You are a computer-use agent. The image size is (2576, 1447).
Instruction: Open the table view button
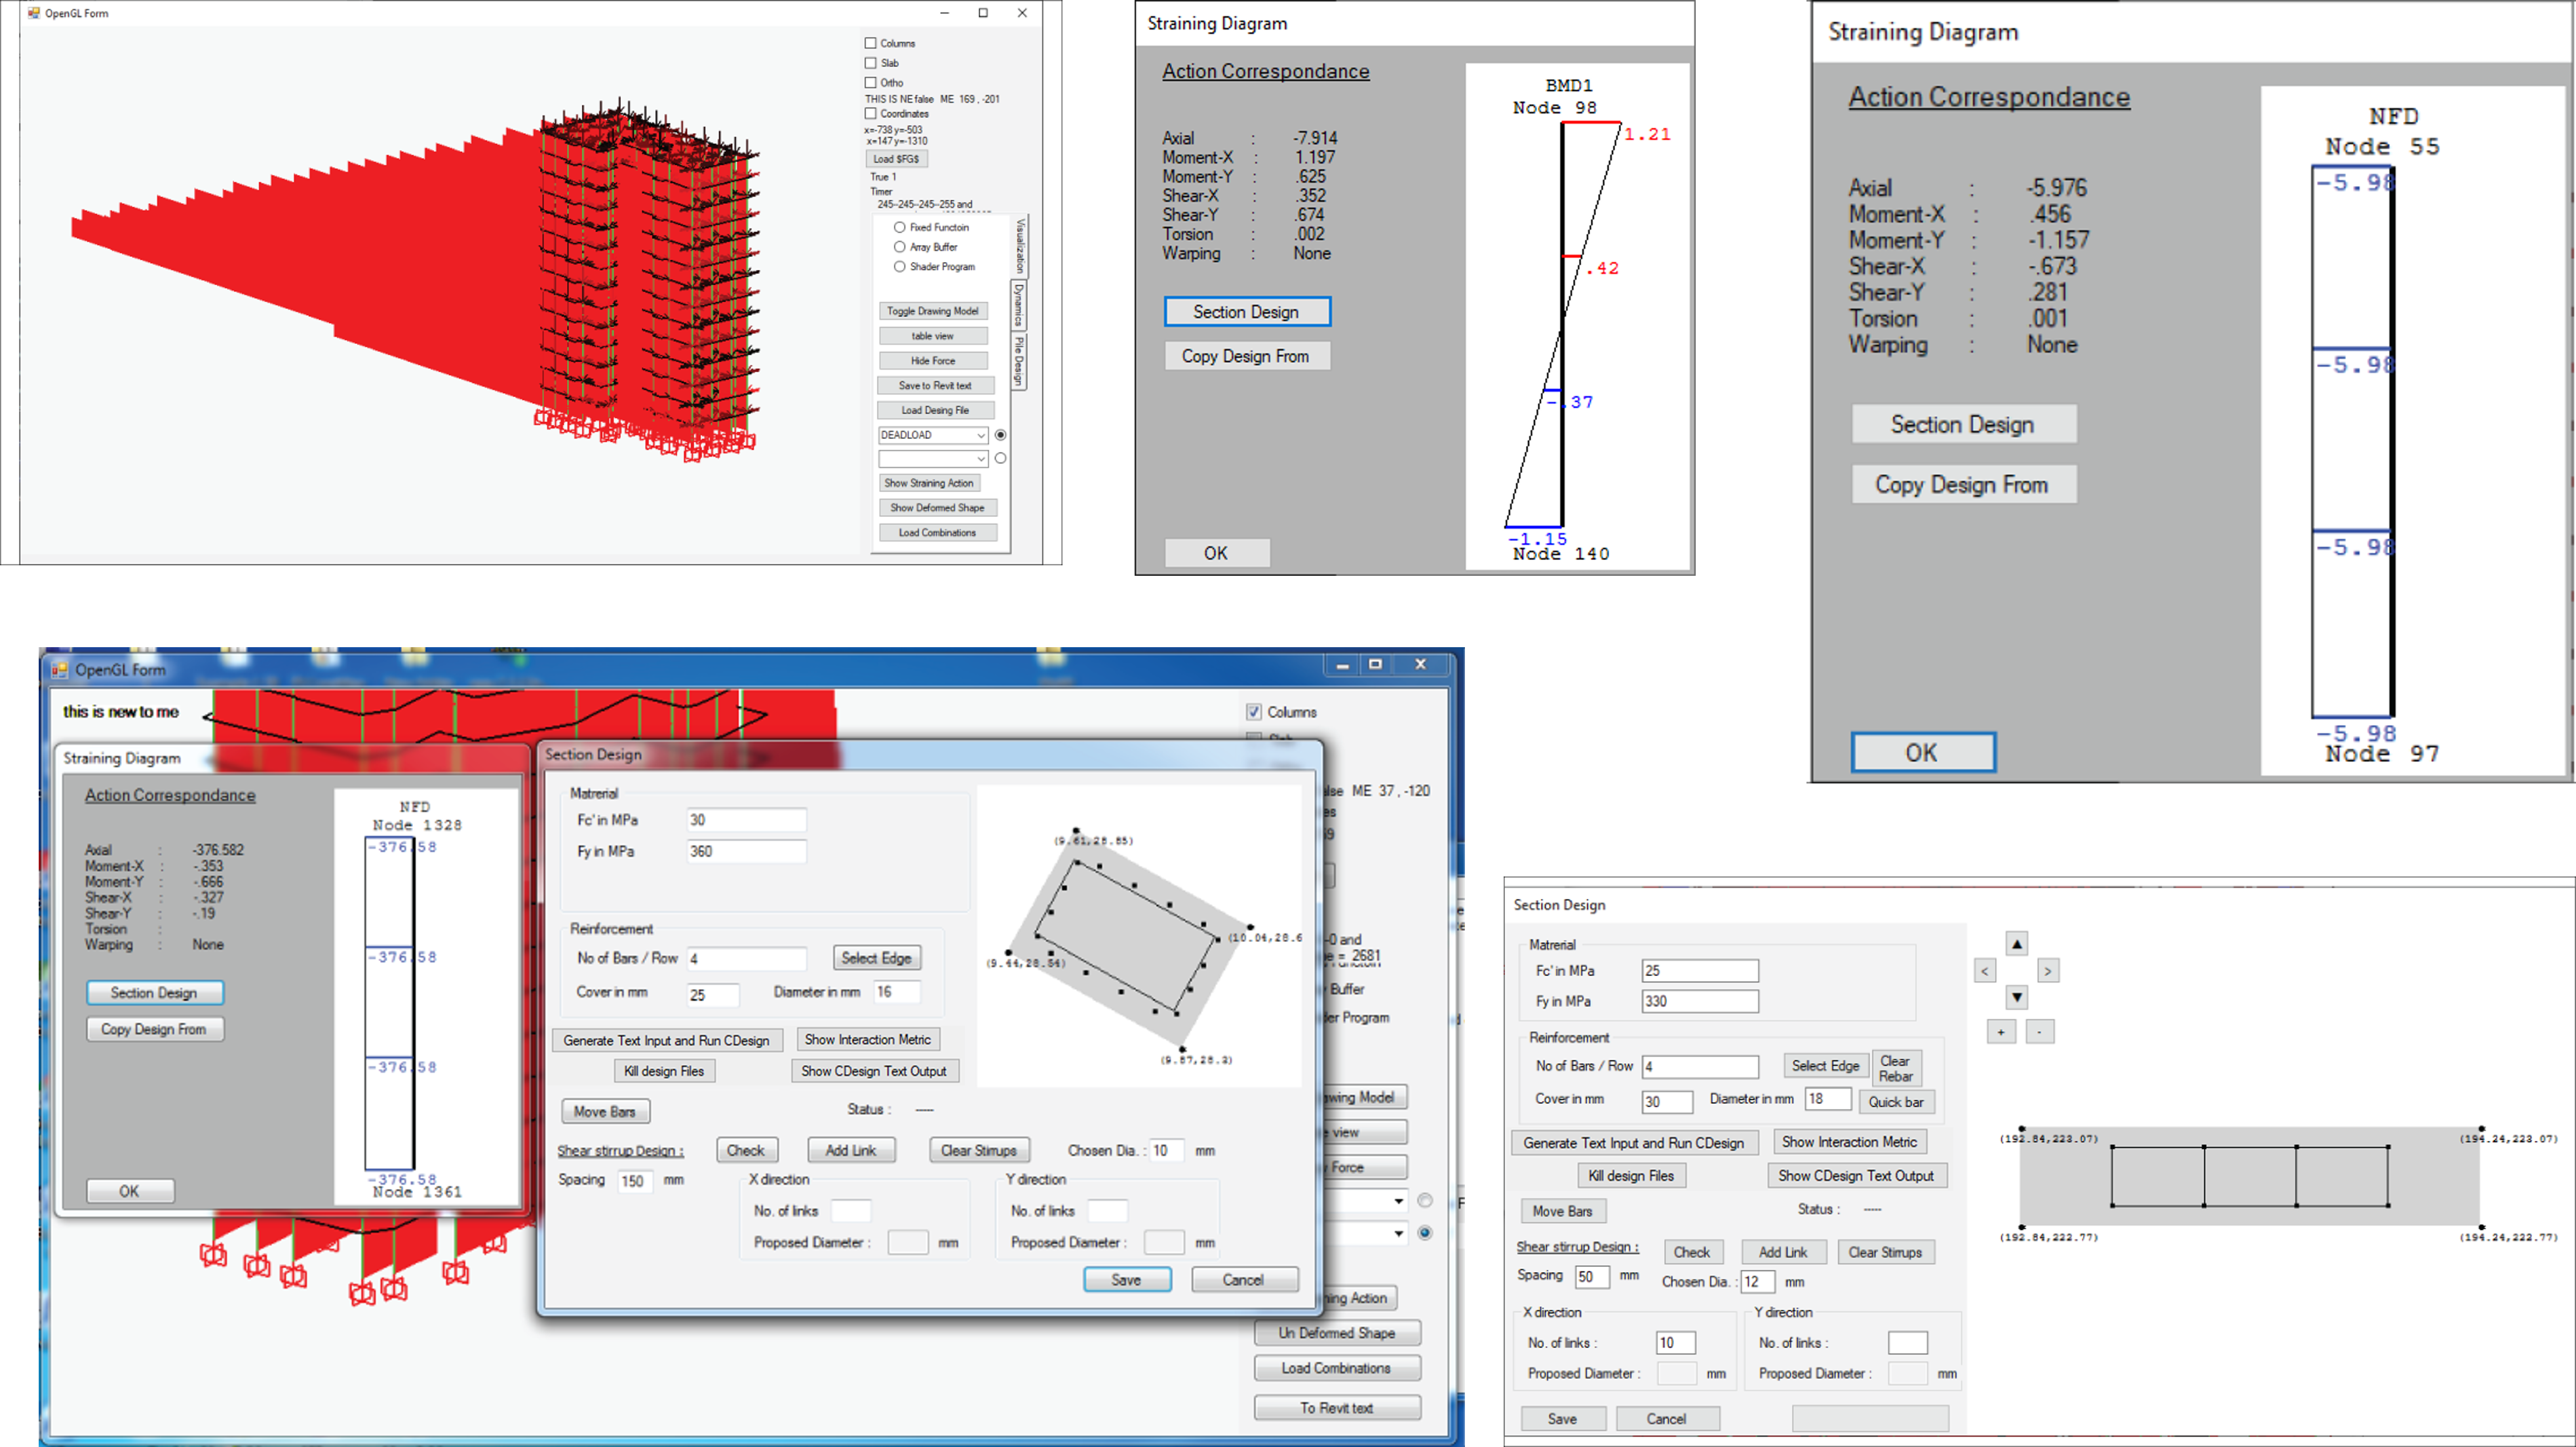(933, 337)
